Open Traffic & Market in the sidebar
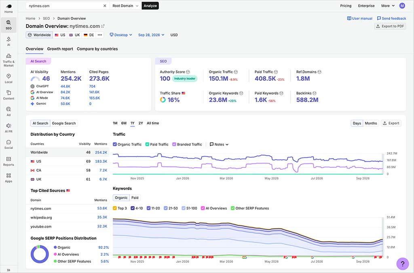The width and height of the screenshot is (414, 273). 8,60
